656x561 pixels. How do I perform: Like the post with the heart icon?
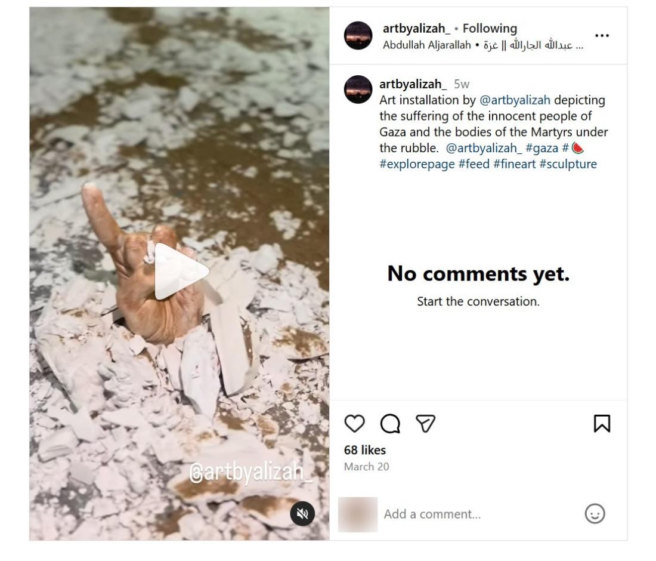[354, 424]
